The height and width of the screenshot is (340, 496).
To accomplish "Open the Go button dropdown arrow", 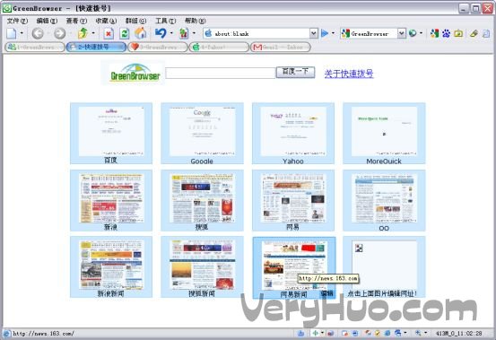I will pos(333,33).
